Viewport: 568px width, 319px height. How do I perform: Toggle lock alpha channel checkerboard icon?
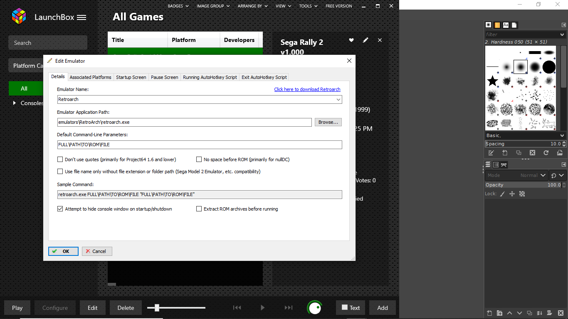coord(522,194)
